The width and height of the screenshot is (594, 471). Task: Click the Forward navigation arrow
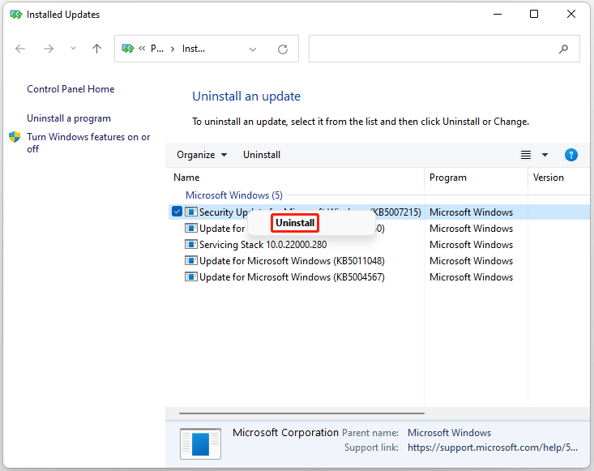49,49
